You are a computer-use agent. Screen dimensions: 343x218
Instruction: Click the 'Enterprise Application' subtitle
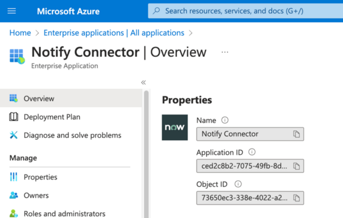click(65, 66)
